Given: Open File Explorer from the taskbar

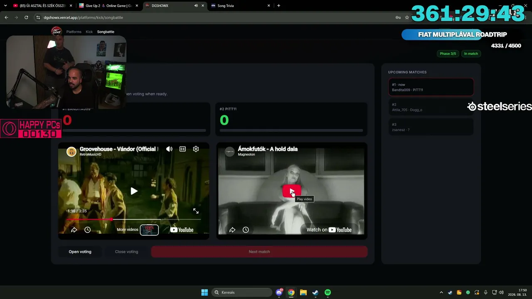Looking at the screenshot, I should 303,292.
